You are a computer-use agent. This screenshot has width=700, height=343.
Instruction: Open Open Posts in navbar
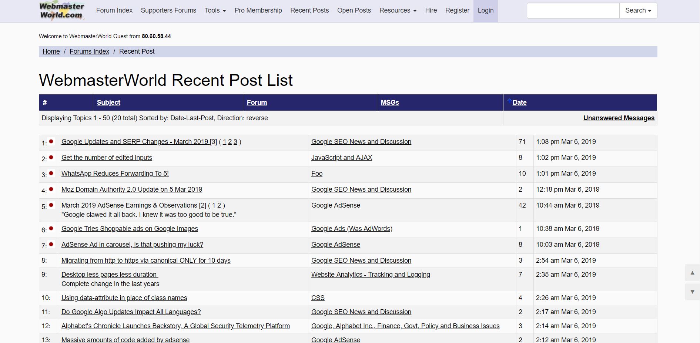[x=354, y=10]
